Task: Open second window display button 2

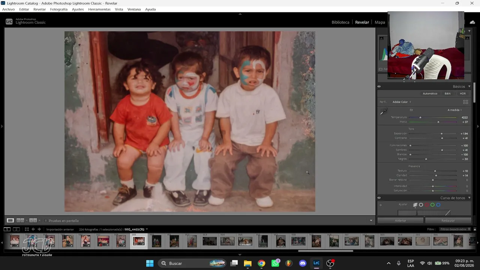Action: click(16, 229)
